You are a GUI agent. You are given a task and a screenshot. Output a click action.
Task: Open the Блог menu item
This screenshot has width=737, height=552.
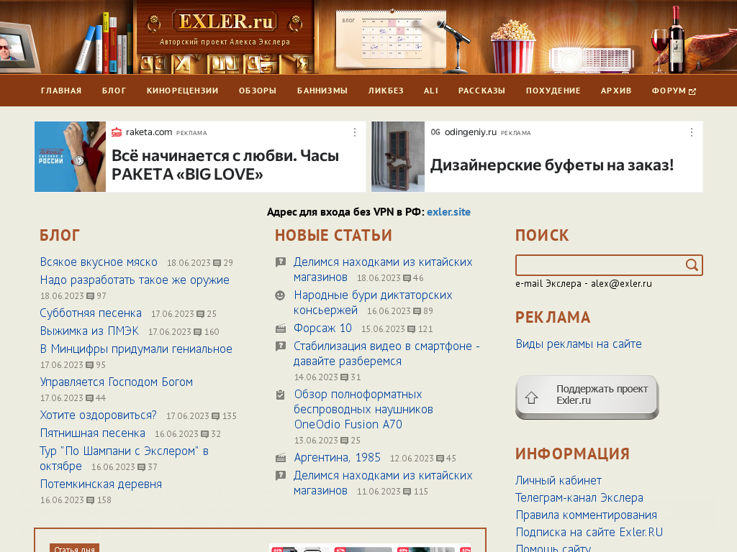(x=114, y=91)
